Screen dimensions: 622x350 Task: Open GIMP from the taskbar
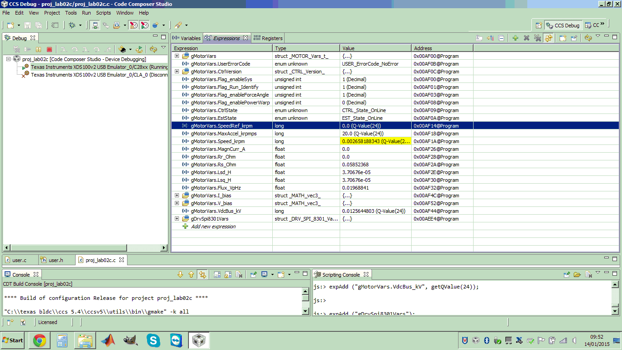[x=131, y=340]
